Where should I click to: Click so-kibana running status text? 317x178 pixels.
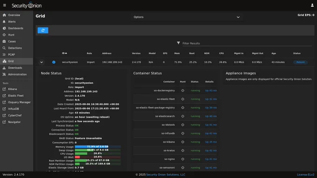[x=195, y=142]
